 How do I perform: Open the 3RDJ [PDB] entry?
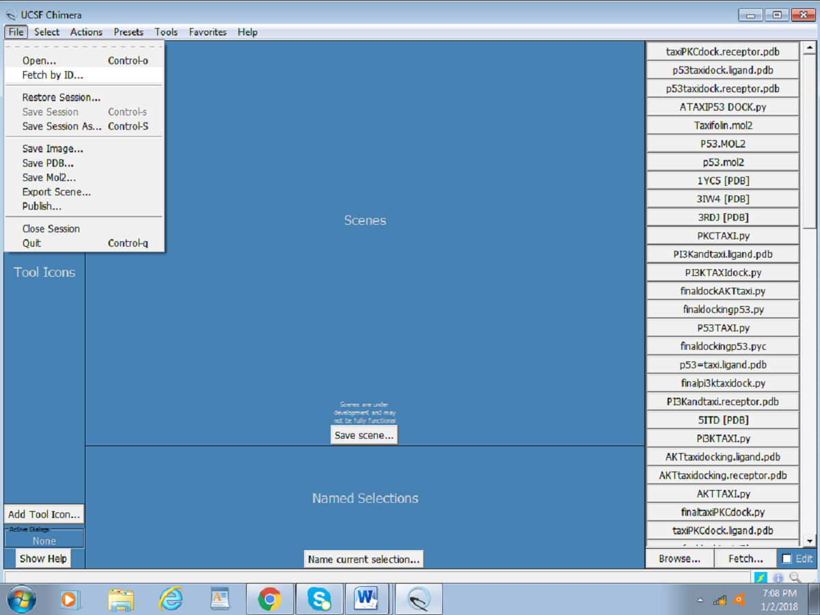click(x=722, y=217)
